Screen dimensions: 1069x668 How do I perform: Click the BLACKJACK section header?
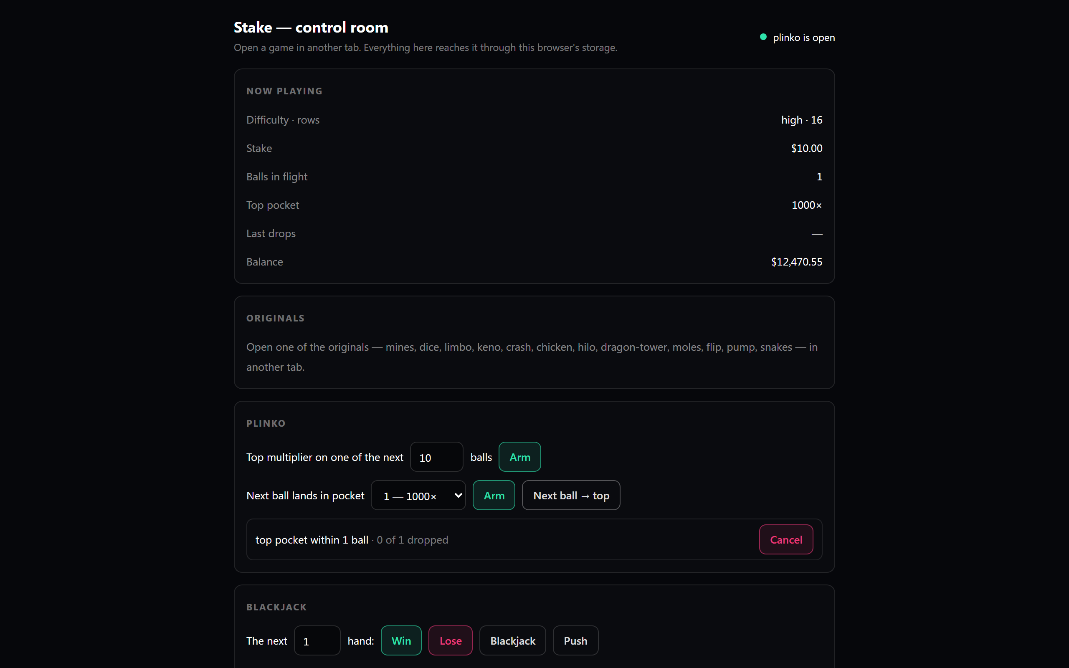click(x=276, y=607)
